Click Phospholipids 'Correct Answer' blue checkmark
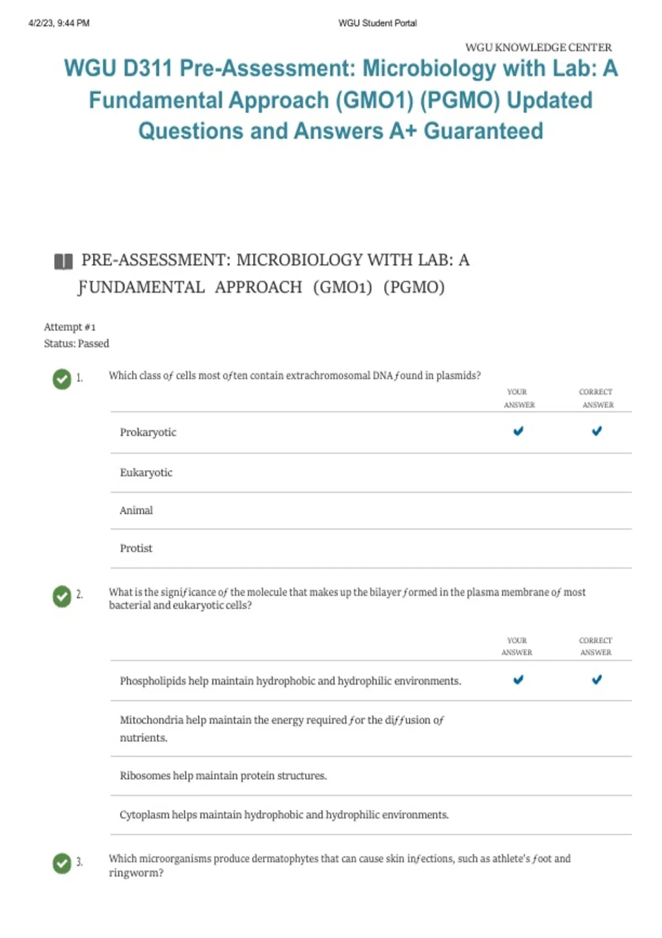Screen dimensions: 662x938 596,680
